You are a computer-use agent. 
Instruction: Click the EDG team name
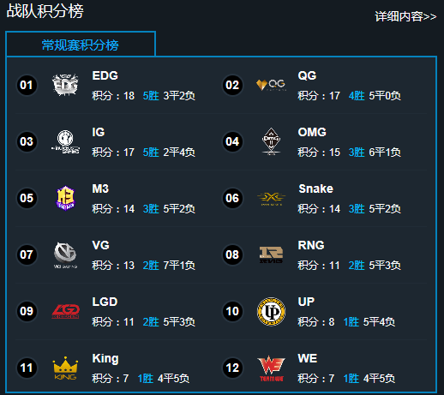pyautogui.click(x=105, y=75)
